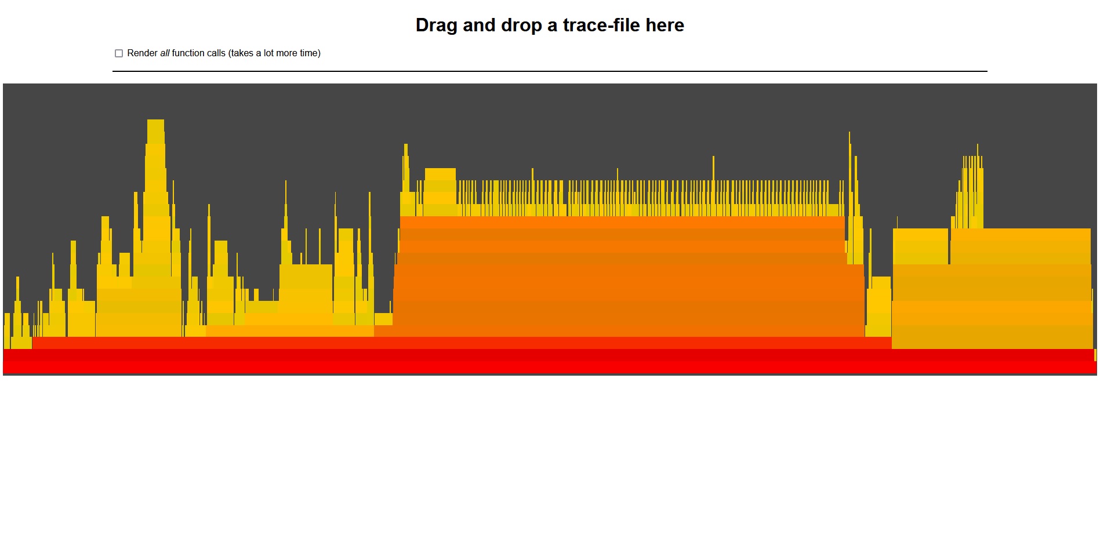Screen dimensions: 1100x549
Task: Select the wide yellow block atop the orange plateau's left end
Action: pyautogui.click(x=440, y=191)
